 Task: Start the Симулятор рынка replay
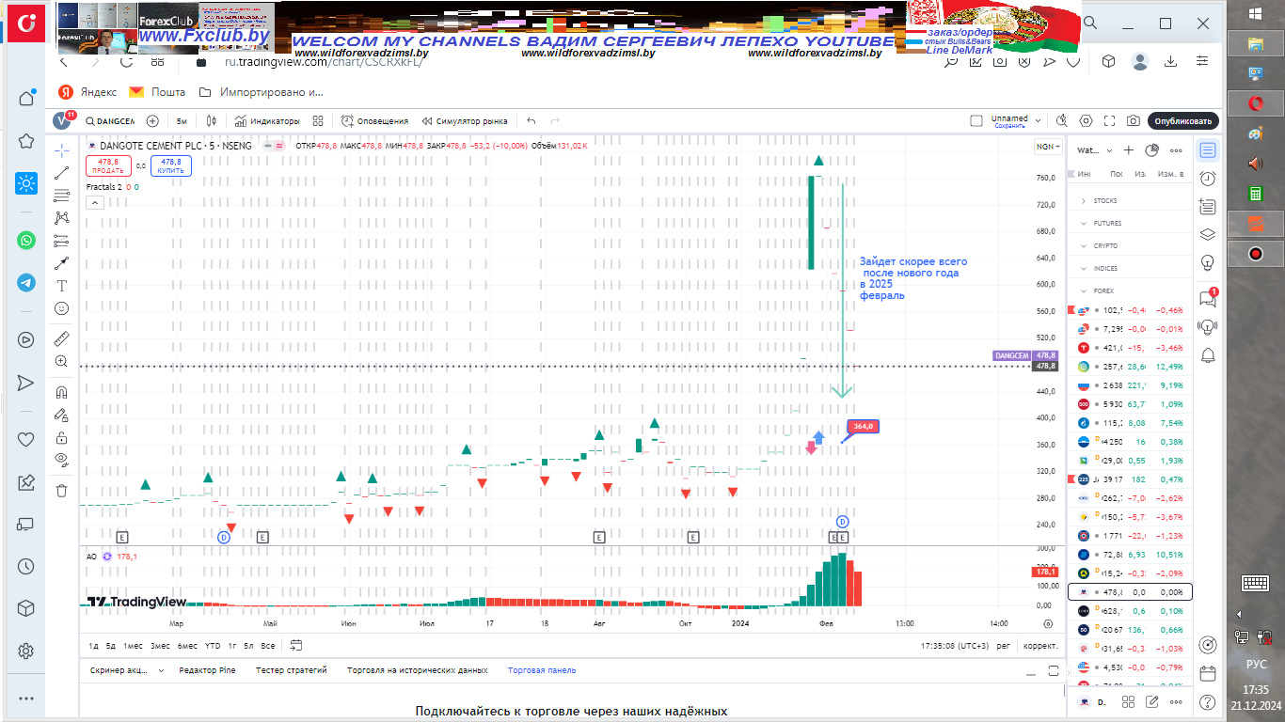coord(465,121)
